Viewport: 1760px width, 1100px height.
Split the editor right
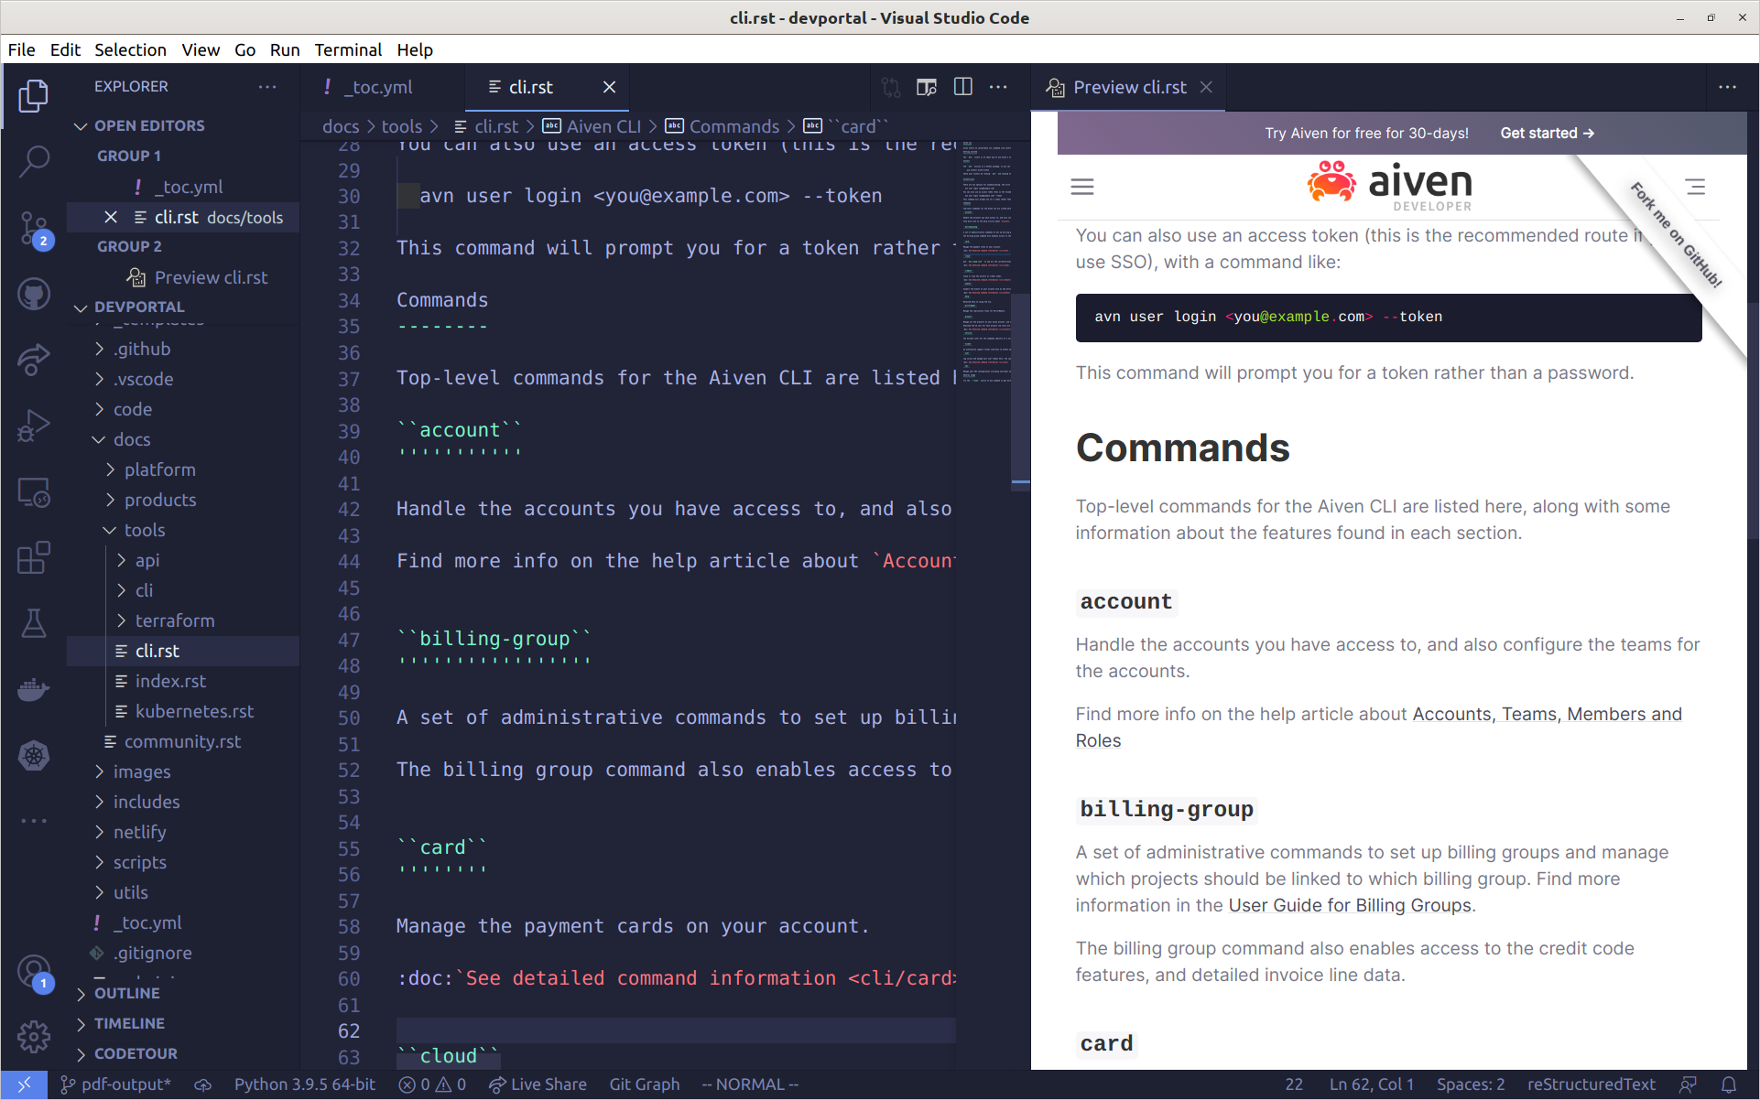coord(963,87)
